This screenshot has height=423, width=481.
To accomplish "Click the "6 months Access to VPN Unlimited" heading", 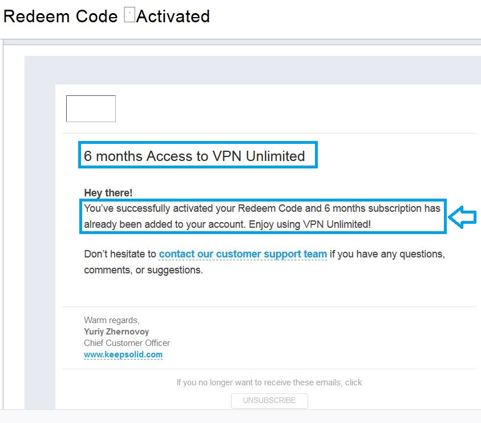I will (195, 156).
